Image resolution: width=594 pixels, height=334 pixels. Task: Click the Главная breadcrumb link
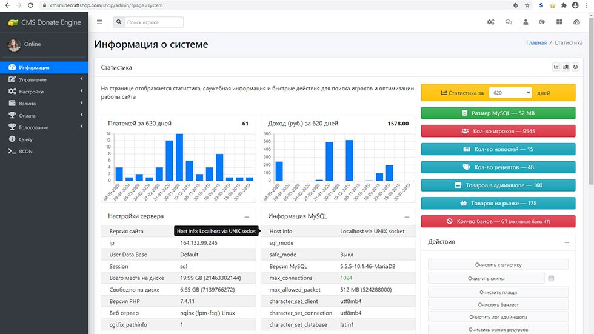tap(536, 43)
